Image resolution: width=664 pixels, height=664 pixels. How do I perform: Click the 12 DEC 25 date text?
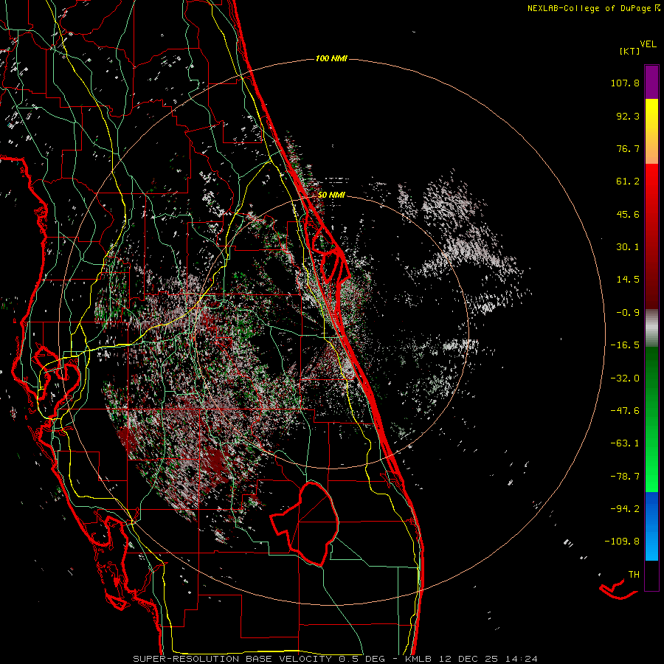coord(470,659)
